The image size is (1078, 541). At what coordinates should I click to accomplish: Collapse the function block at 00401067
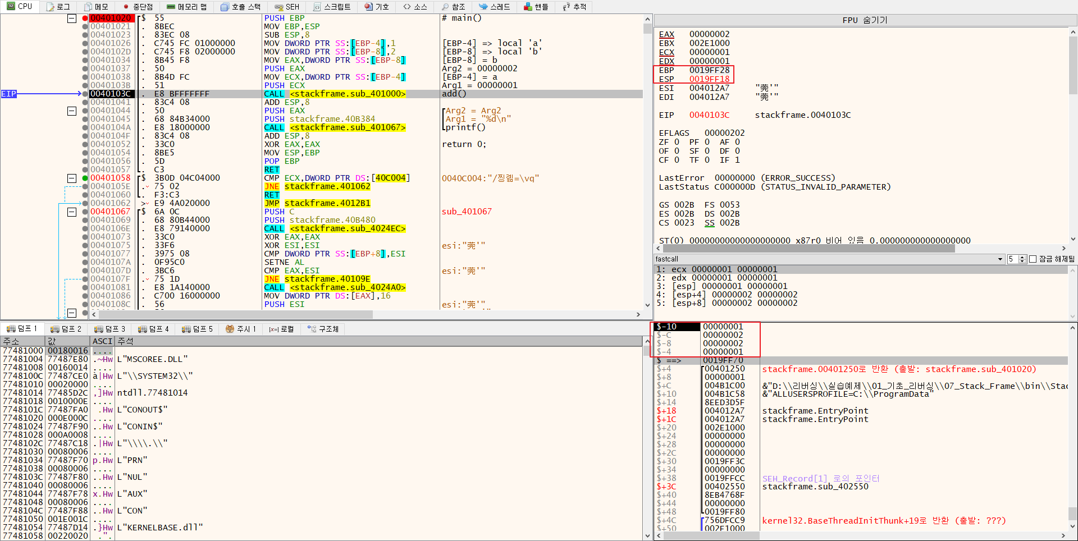[x=72, y=212]
